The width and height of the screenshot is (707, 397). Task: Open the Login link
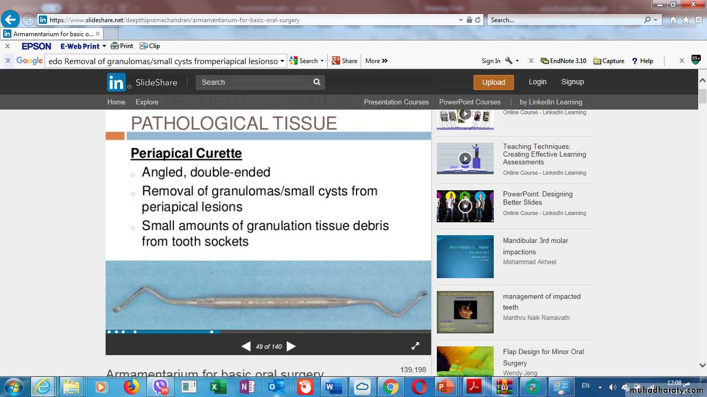coord(537,82)
